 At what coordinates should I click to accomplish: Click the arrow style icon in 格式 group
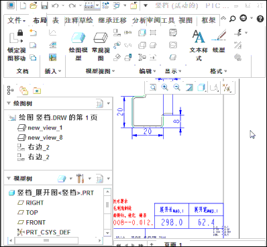pyautogui.click(x=237, y=33)
